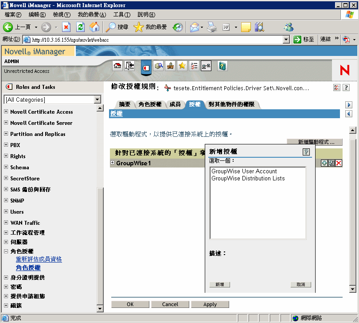Click the OK button
The width and height of the screenshot is (359, 323).
point(130,304)
